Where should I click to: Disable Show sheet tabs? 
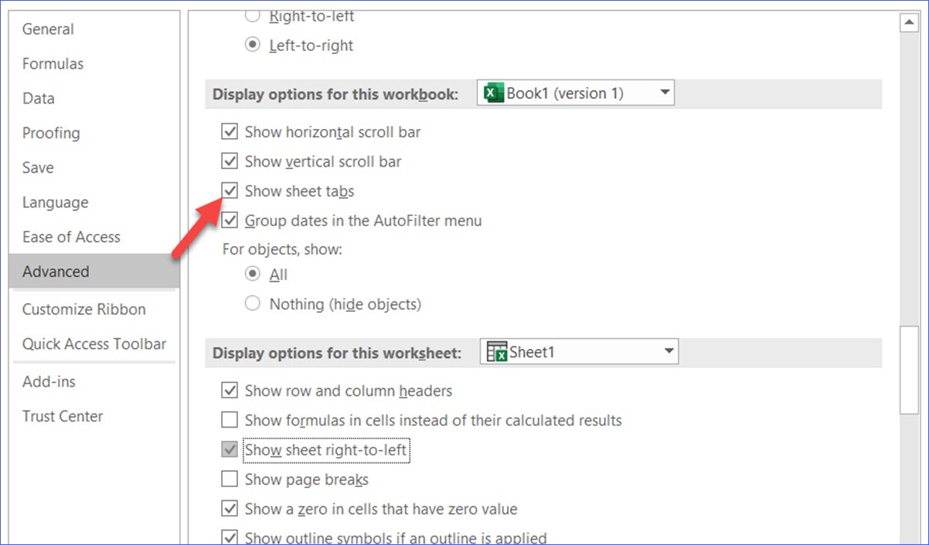tap(230, 190)
